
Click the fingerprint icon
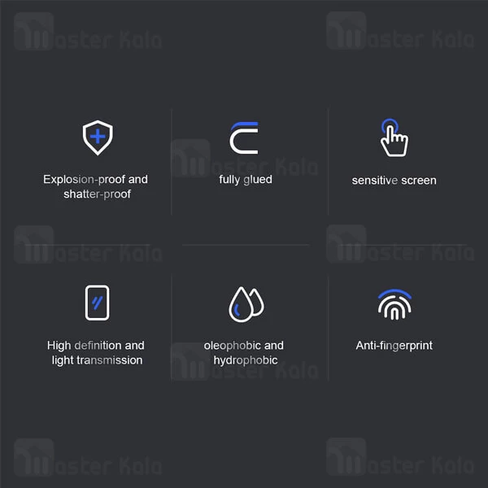394,304
